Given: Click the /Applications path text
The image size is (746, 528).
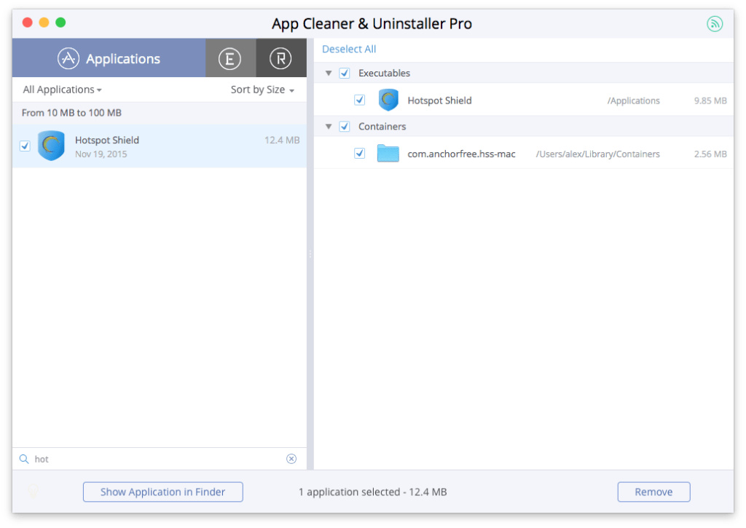Looking at the screenshot, I should tap(633, 101).
